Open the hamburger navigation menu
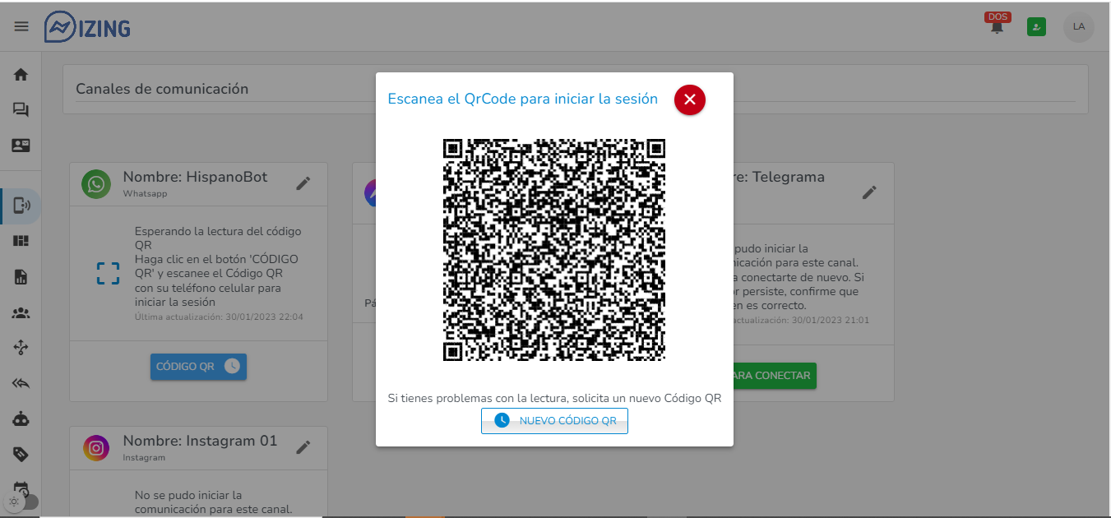The height and width of the screenshot is (518, 1111). 21,25
